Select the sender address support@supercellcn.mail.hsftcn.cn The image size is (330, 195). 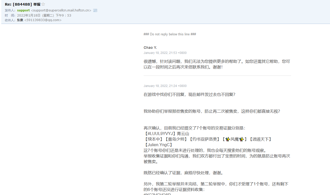(61, 10)
